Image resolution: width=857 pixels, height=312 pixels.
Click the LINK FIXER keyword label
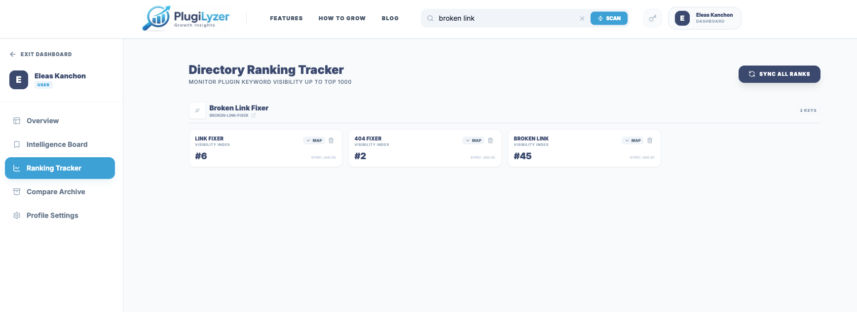click(x=209, y=139)
